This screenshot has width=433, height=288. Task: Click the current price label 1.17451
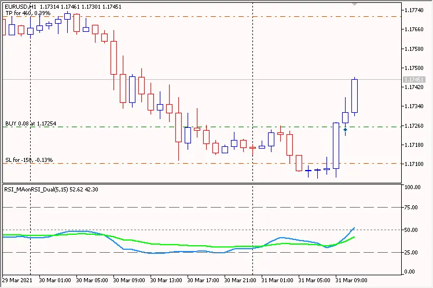click(413, 79)
